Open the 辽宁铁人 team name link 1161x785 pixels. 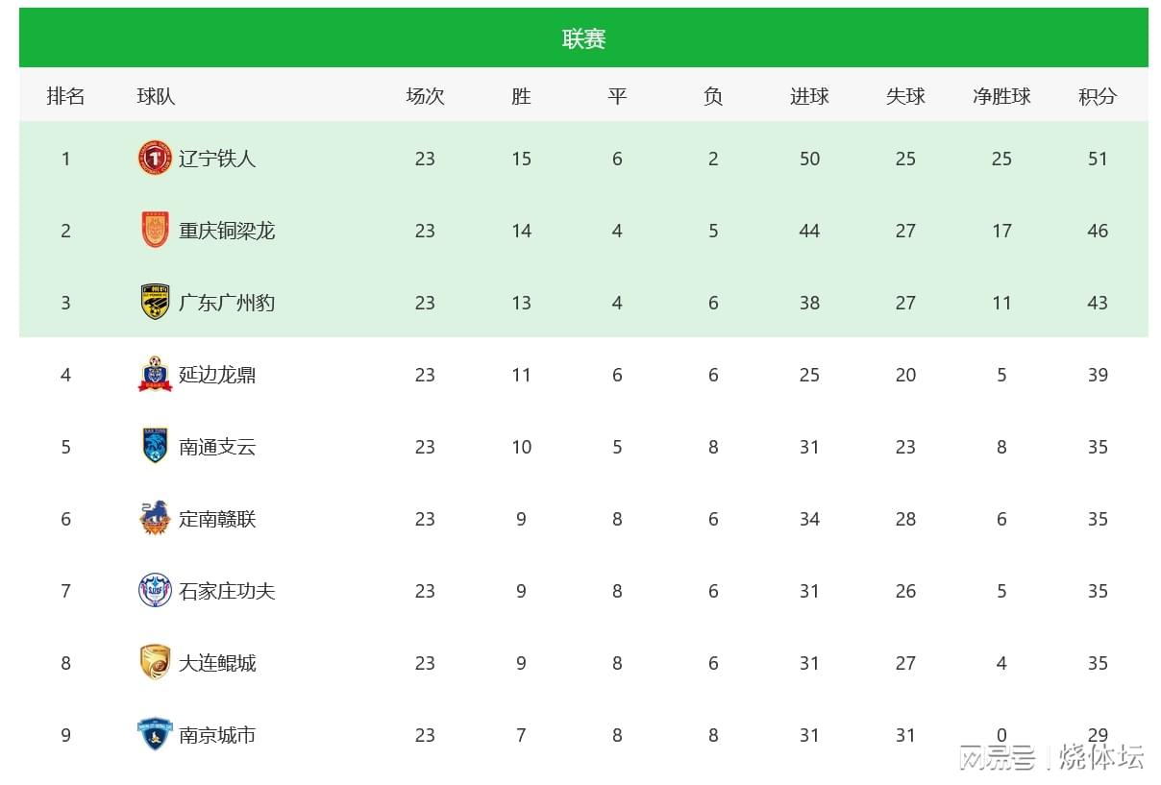tap(217, 159)
